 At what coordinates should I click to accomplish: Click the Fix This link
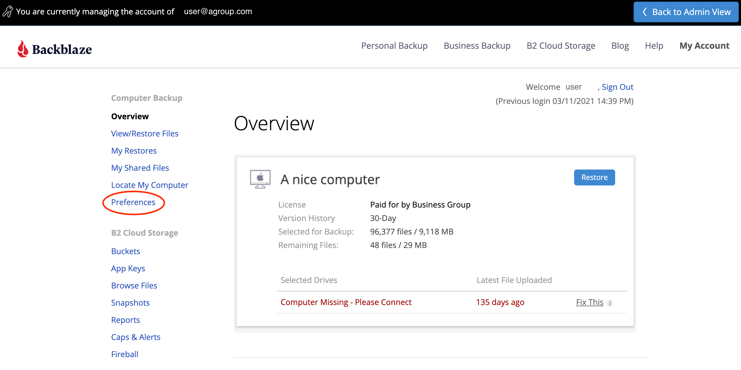point(590,302)
